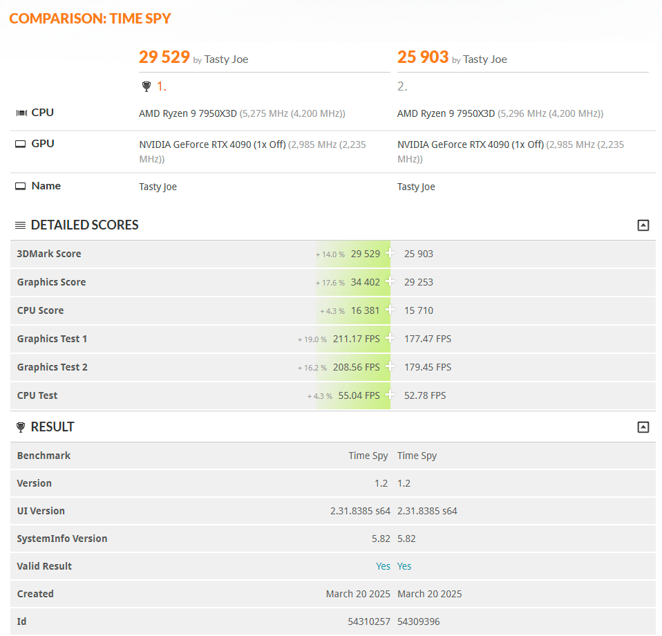The height and width of the screenshot is (636, 662).
Task: Select CPU Test value 55.04 FPS
Action: 359,395
